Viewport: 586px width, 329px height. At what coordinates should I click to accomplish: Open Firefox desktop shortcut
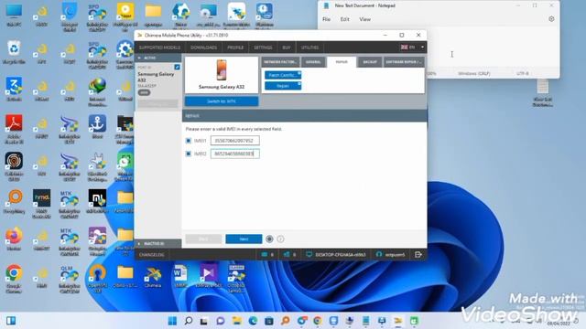14,239
